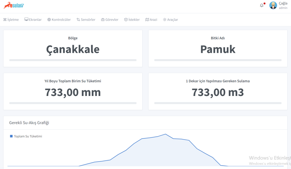Click the progress bar under 733,00 mm
291x169 pixels.
[x=73, y=103]
